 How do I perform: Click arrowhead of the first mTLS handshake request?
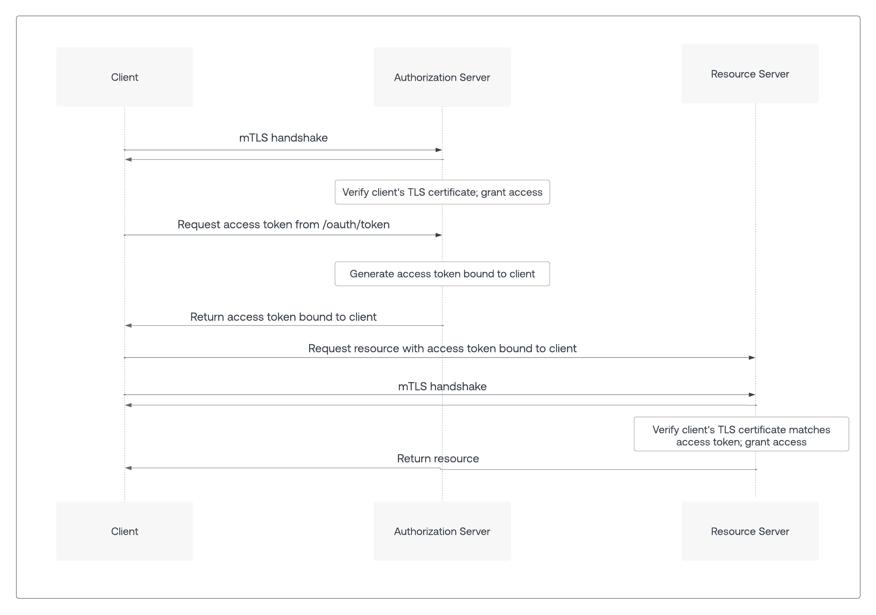tap(439, 150)
